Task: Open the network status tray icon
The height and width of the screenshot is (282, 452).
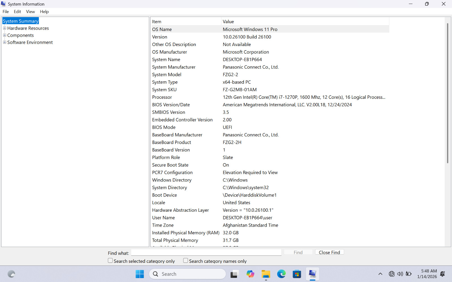Action: (392, 274)
